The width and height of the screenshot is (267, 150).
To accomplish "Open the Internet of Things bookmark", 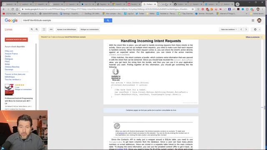I will (x=226, y=13).
